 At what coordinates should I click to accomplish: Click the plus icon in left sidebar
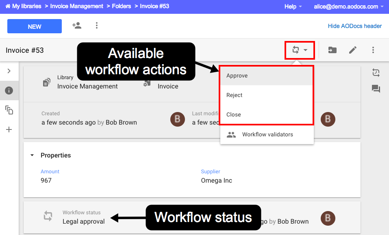[x=9, y=129]
